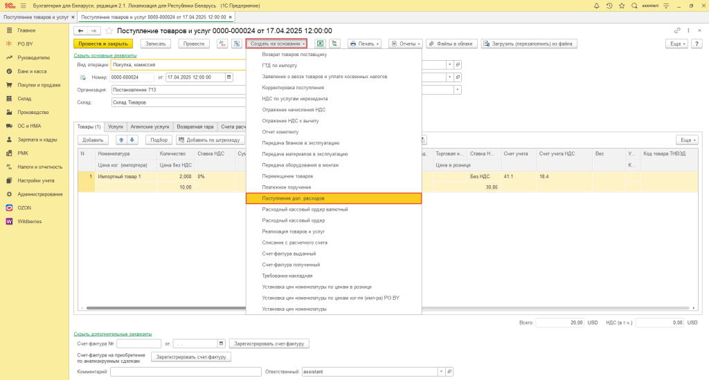
Task: Click into the Комментарий field
Action: tap(186, 372)
